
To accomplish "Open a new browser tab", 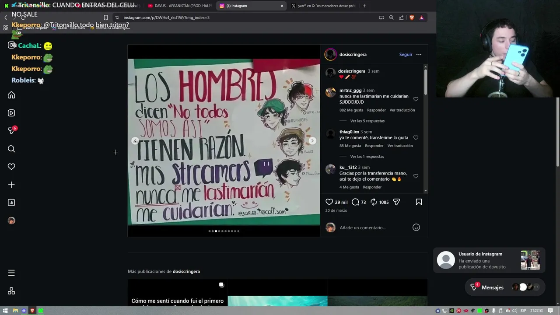I will coord(364,6).
